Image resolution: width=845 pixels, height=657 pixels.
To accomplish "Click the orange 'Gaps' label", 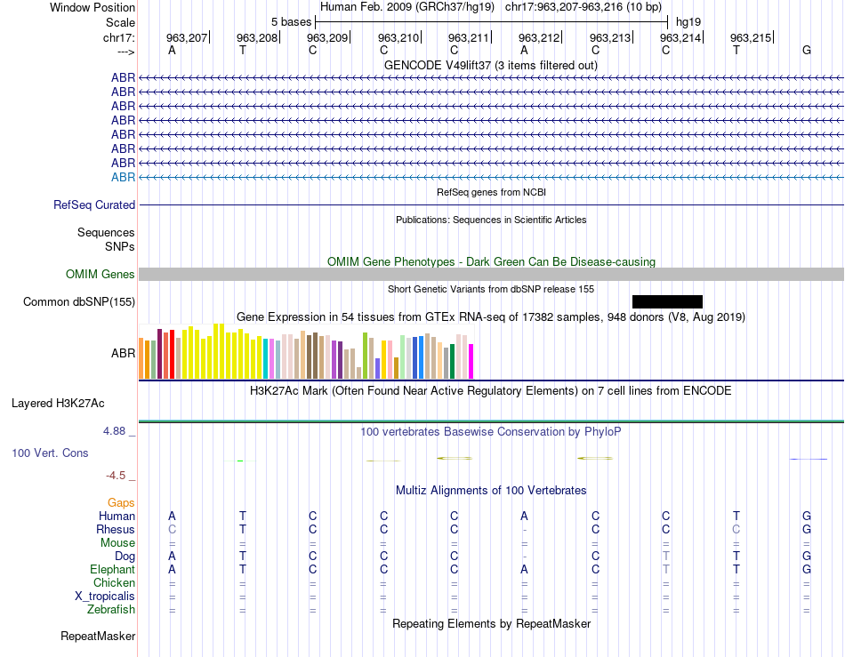I will pos(121,502).
